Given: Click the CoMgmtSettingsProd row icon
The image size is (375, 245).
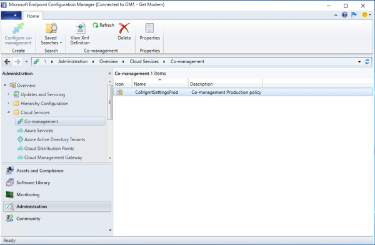Looking at the screenshot, I should coord(120,92).
